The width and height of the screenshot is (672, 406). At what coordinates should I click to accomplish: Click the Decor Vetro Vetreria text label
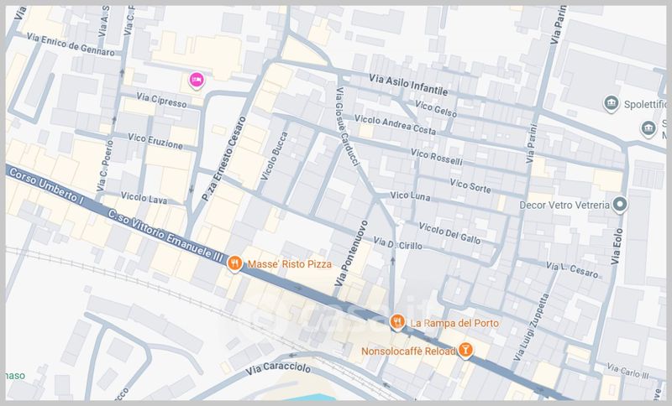564,205
